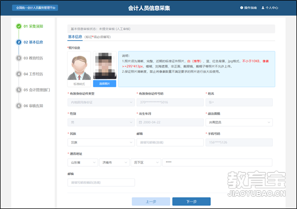297x209 pixels.
Task: Open the province dropdown 山东省
Action: point(83,162)
